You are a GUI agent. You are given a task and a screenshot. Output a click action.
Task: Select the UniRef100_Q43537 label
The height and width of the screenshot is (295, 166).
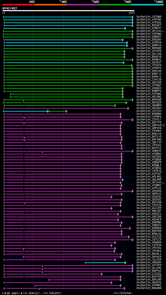coord(149,63)
